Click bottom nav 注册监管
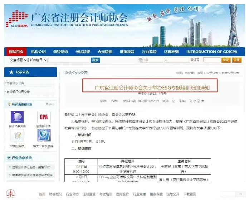 89,194
